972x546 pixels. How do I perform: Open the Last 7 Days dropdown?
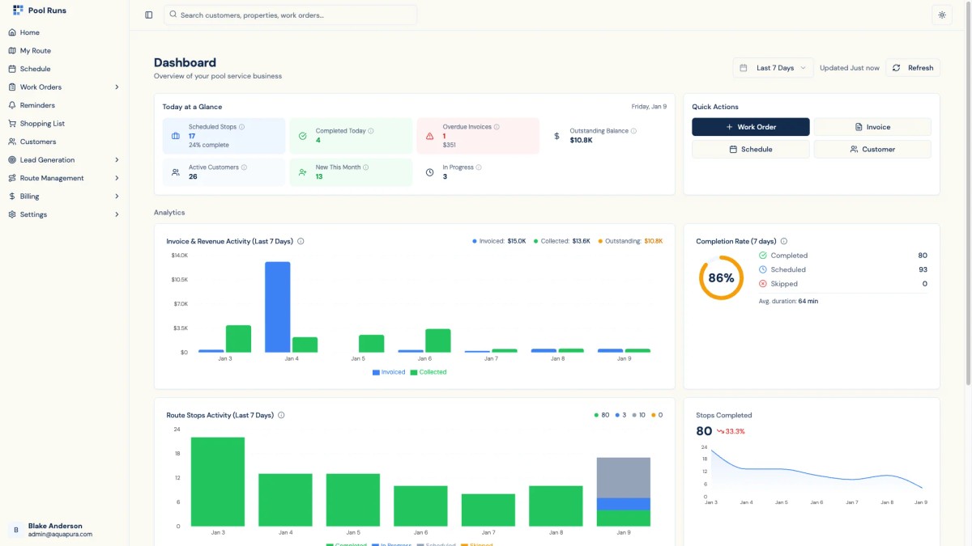click(774, 68)
